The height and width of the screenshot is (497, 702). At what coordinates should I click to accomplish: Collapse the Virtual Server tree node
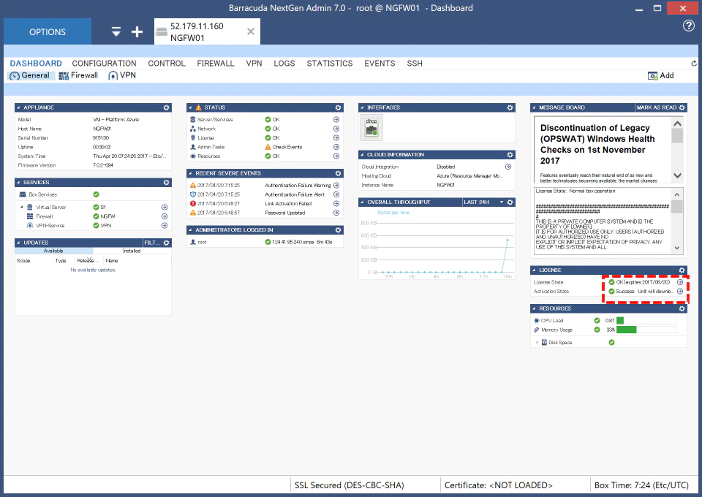point(21,207)
